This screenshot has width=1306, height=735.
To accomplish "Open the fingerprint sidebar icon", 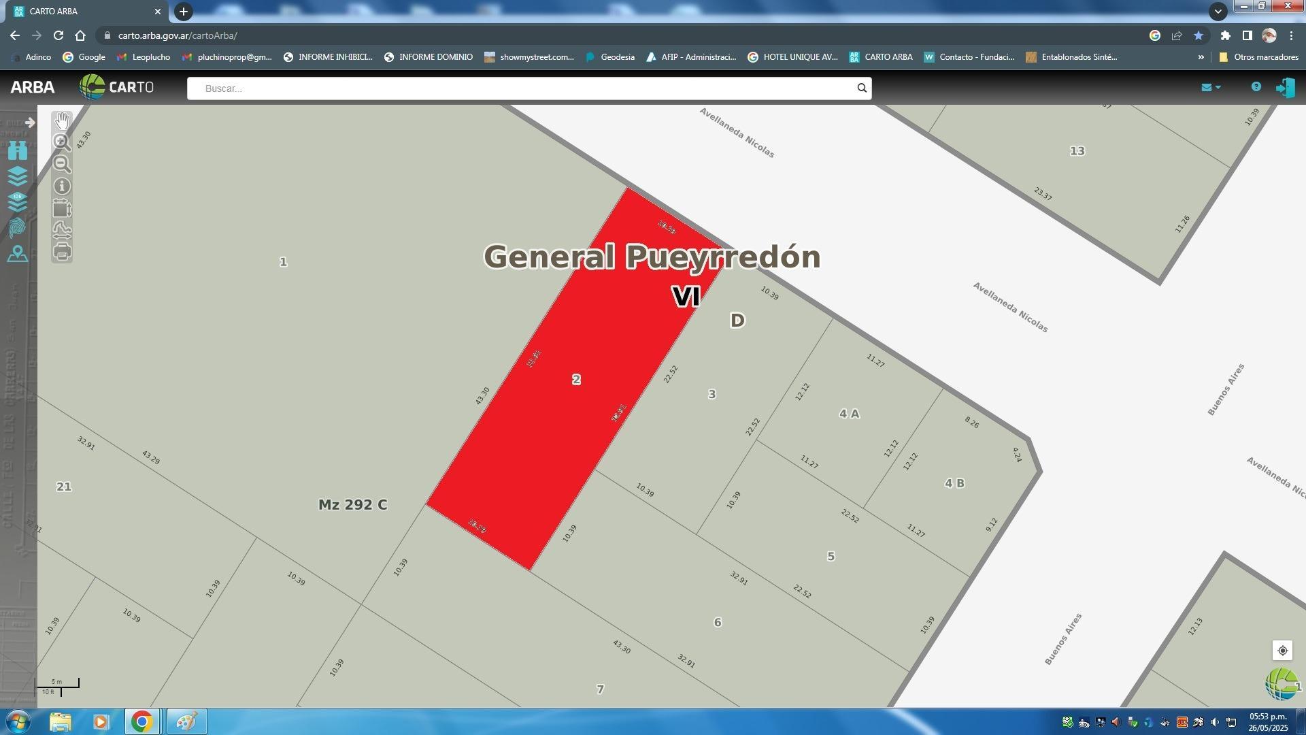I will (18, 227).
